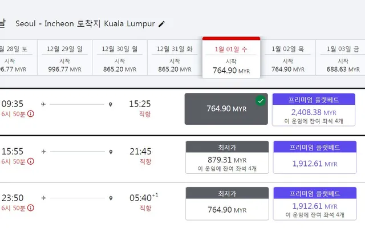Choose 879.31 MYR lowest fare for 15:55

point(227,157)
